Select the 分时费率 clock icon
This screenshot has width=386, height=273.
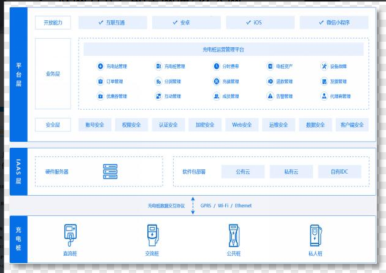pos(217,66)
